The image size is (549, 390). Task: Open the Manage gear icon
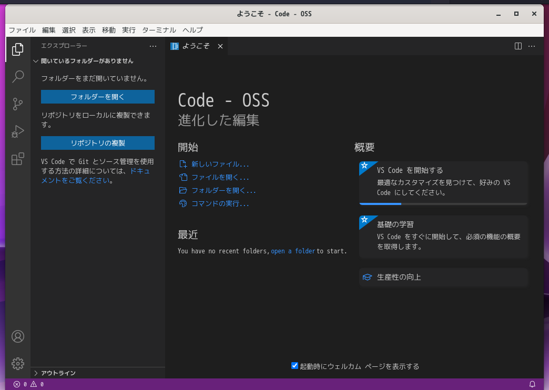coord(18,364)
